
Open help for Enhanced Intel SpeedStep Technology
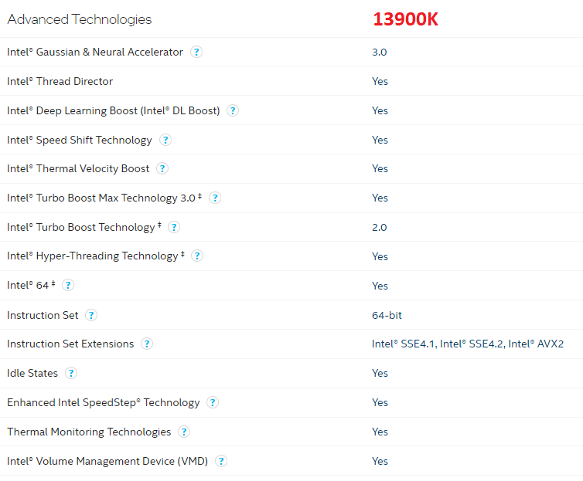(x=213, y=402)
